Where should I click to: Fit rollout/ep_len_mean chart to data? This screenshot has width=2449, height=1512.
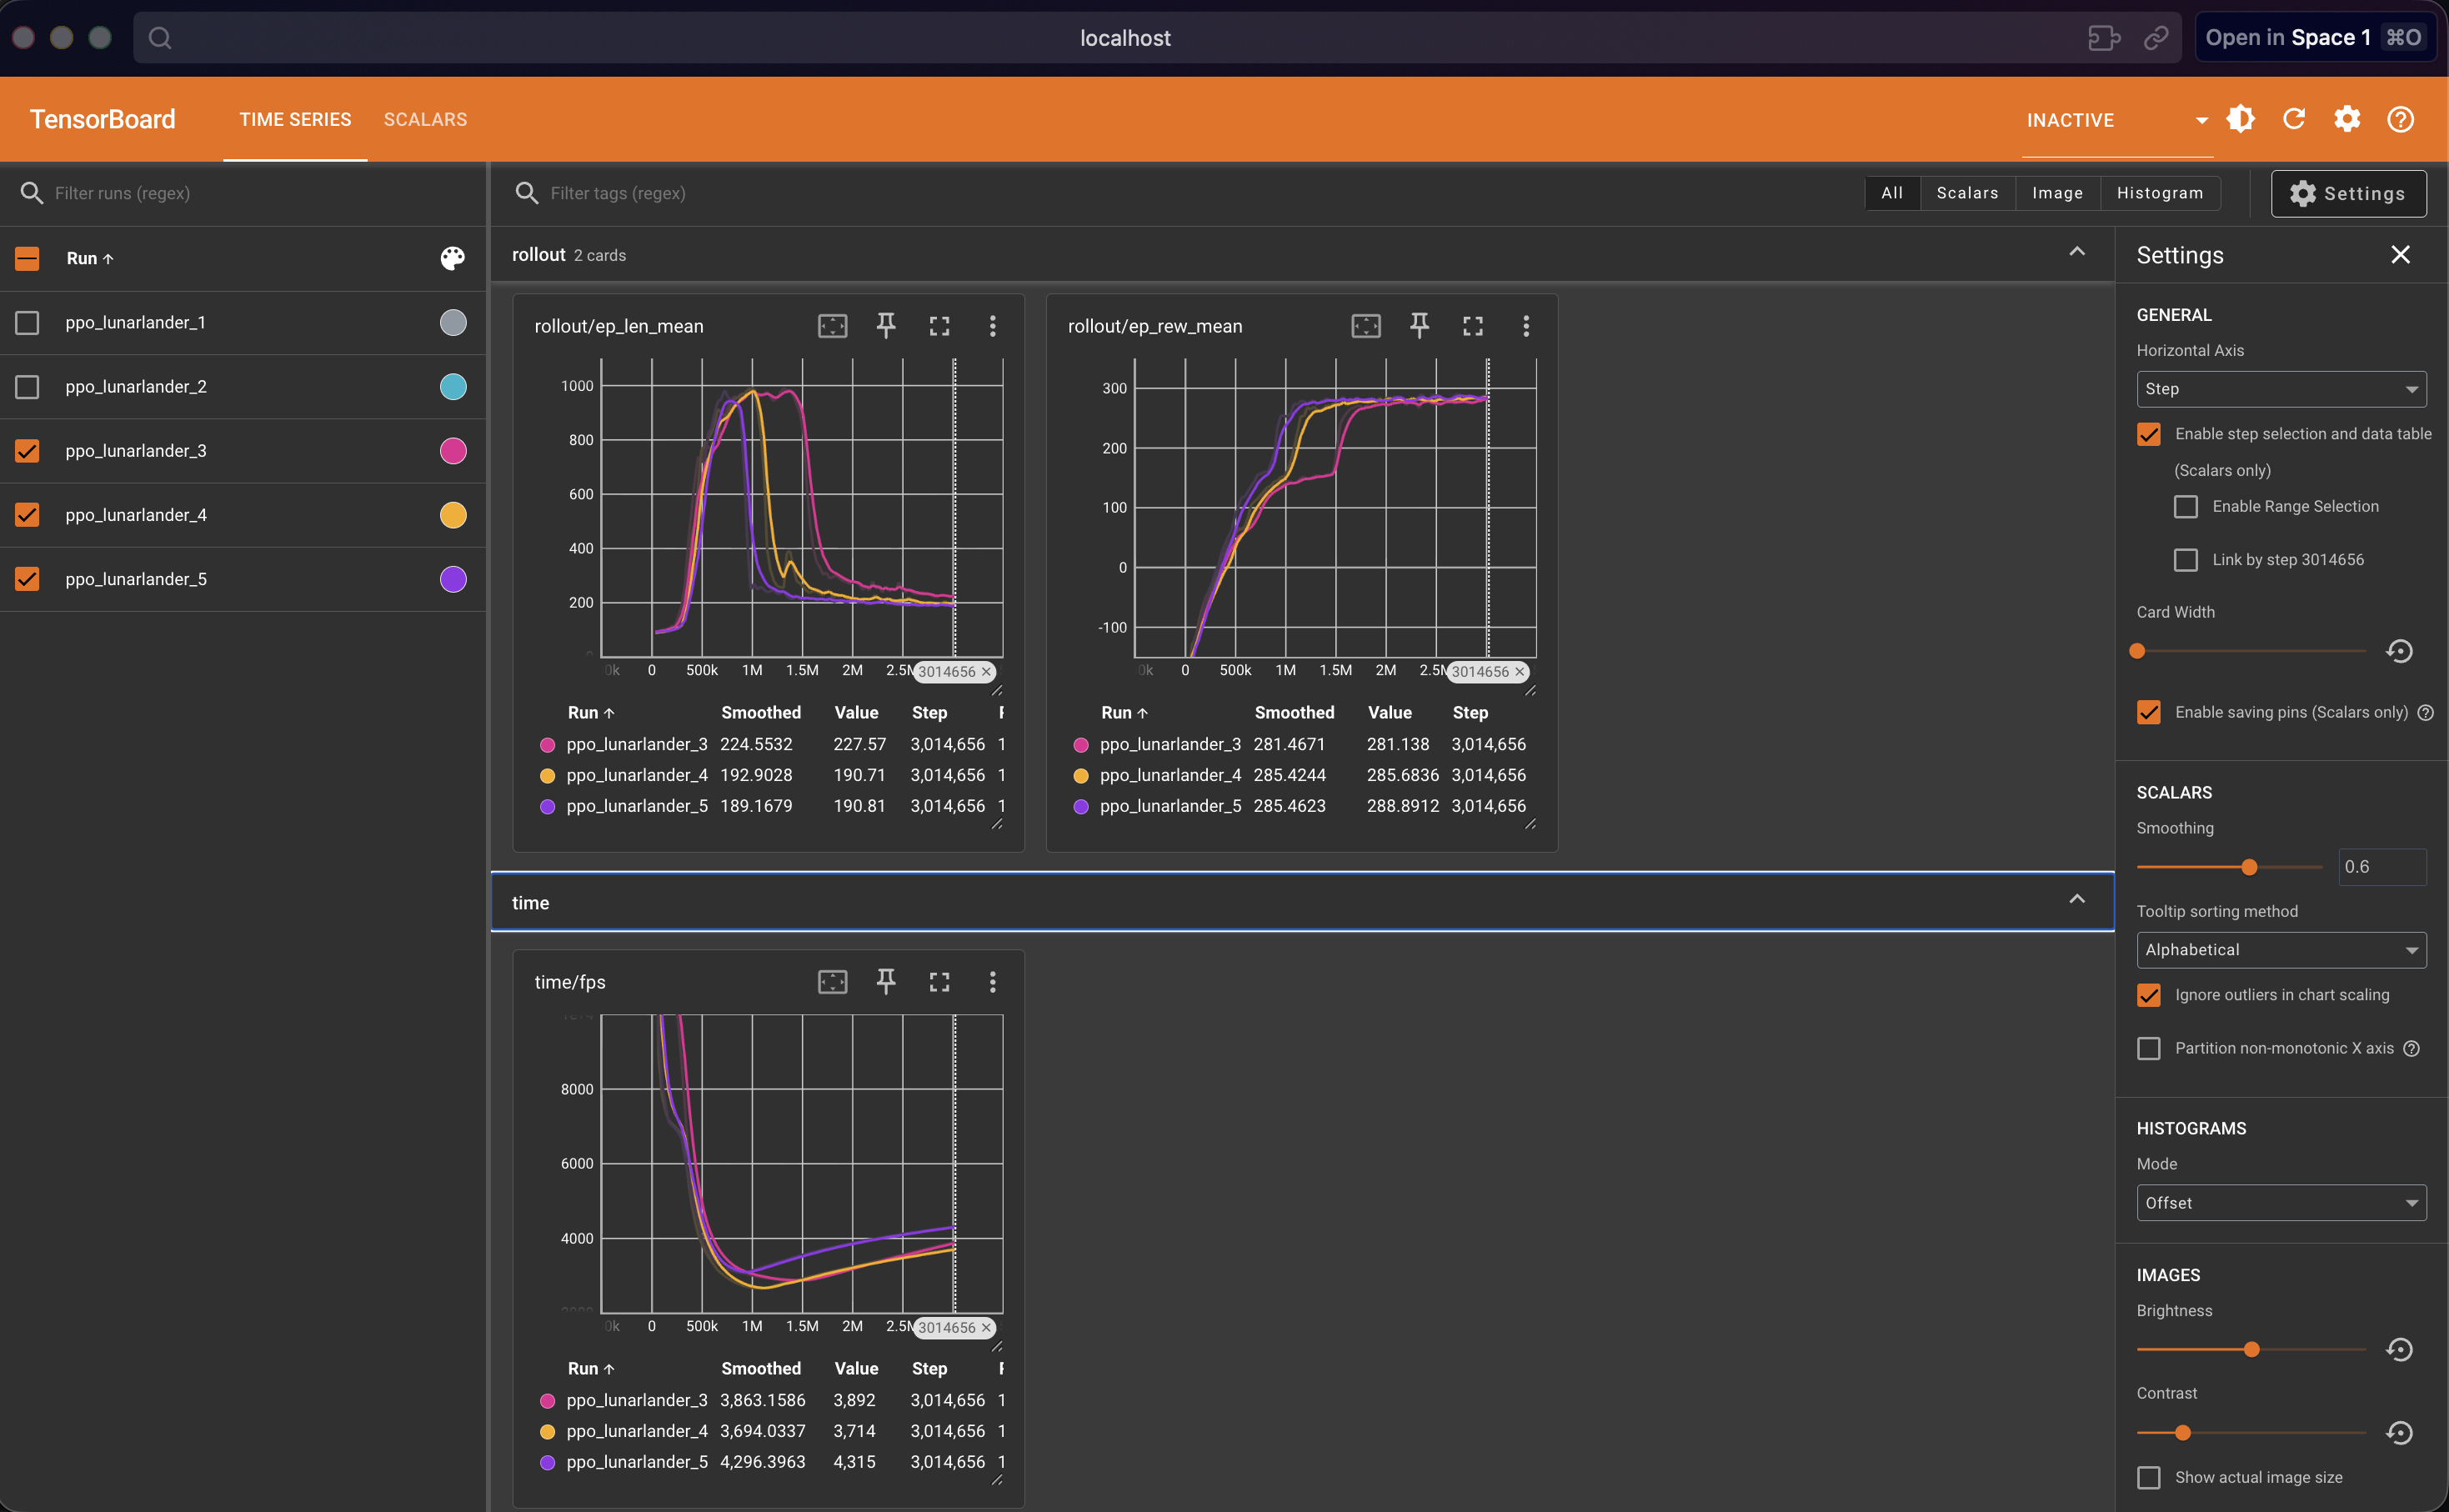[832, 325]
